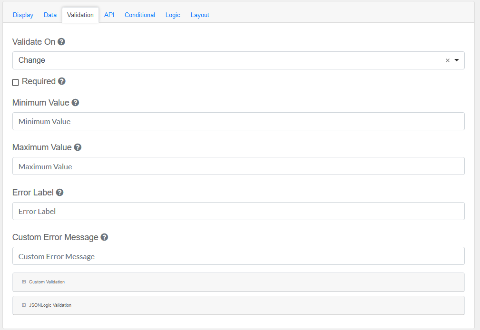Switch to the Display tab

(23, 15)
